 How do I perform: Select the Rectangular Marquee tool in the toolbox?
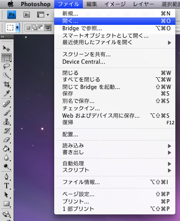click(x=7, y=57)
